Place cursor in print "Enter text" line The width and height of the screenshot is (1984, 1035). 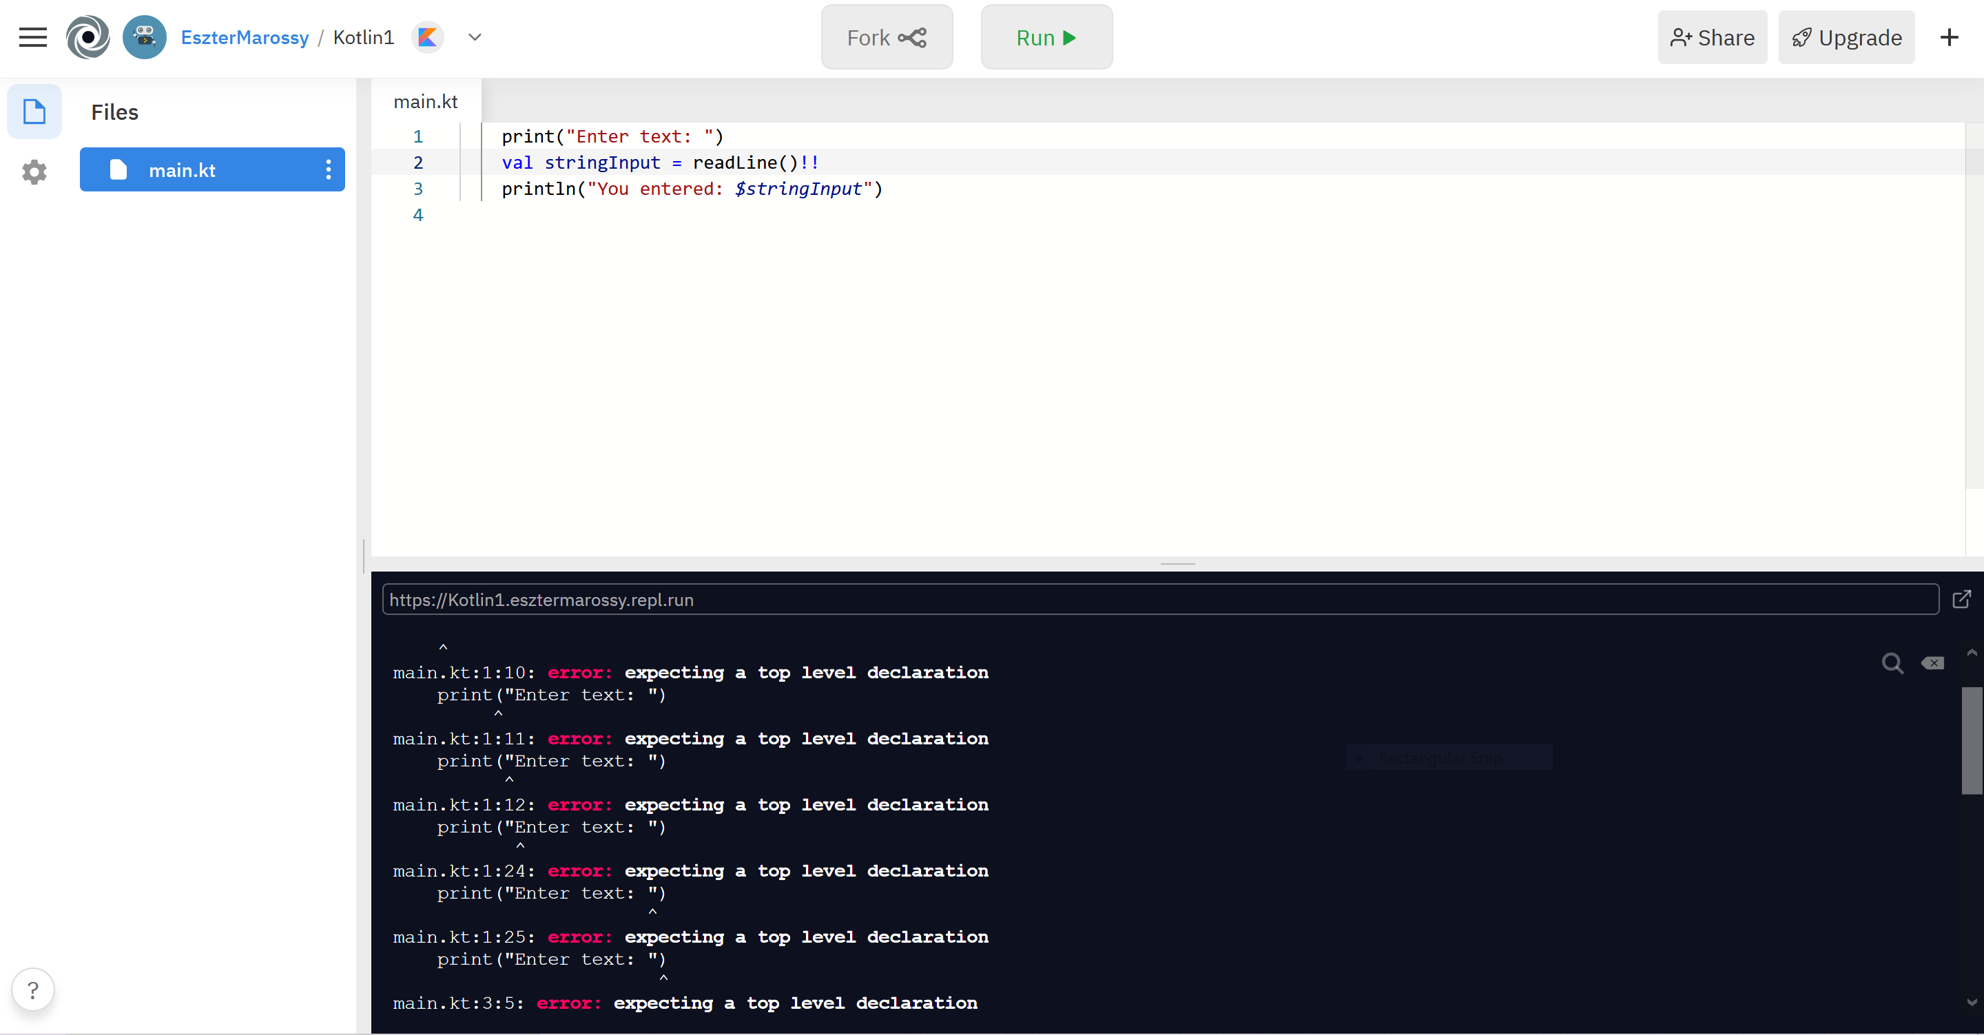click(x=612, y=136)
